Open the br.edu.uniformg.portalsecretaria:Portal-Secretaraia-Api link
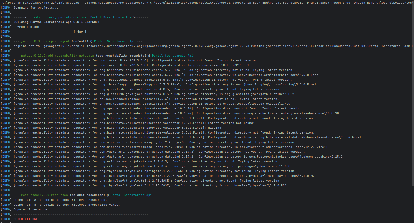 pyautogui.click(x=80, y=17)
